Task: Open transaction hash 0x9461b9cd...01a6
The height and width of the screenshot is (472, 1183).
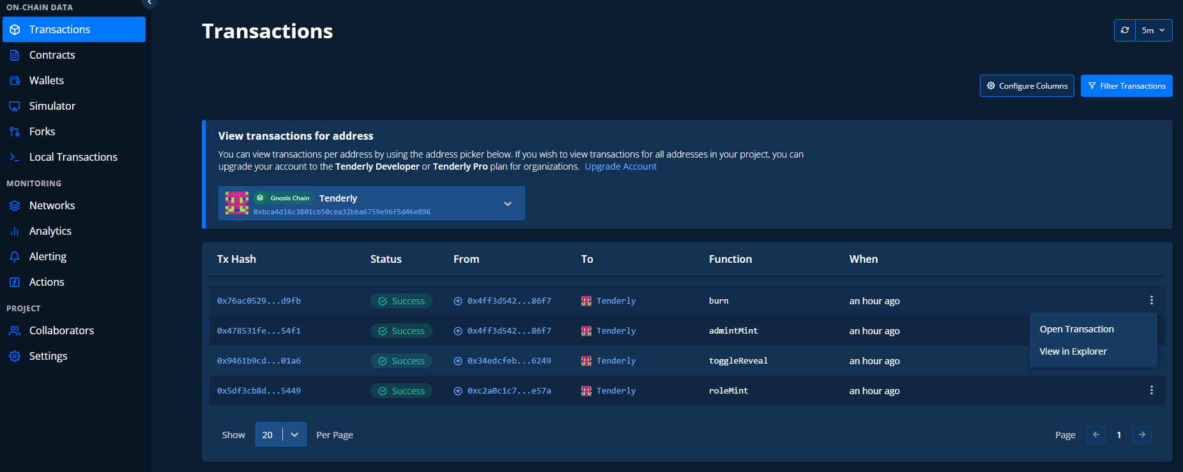Action: pyautogui.click(x=259, y=360)
